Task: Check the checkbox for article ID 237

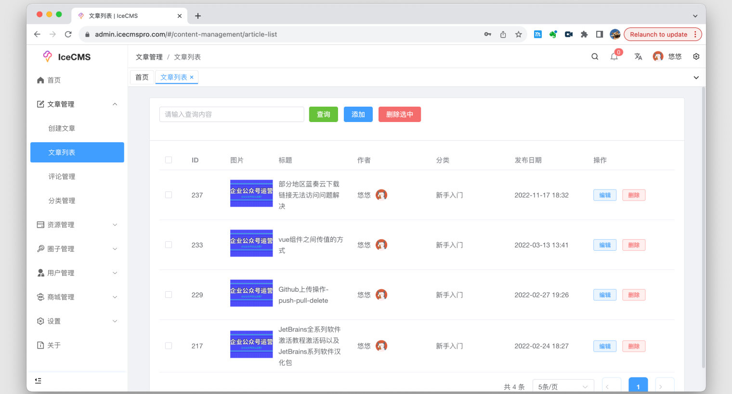Action: click(169, 195)
